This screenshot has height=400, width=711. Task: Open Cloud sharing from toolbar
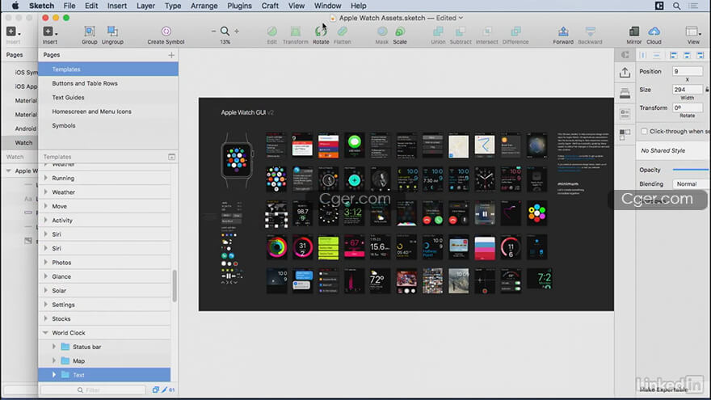pyautogui.click(x=654, y=35)
